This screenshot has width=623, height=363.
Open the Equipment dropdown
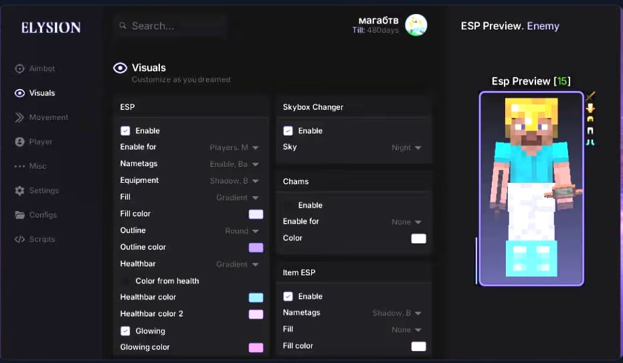click(234, 181)
